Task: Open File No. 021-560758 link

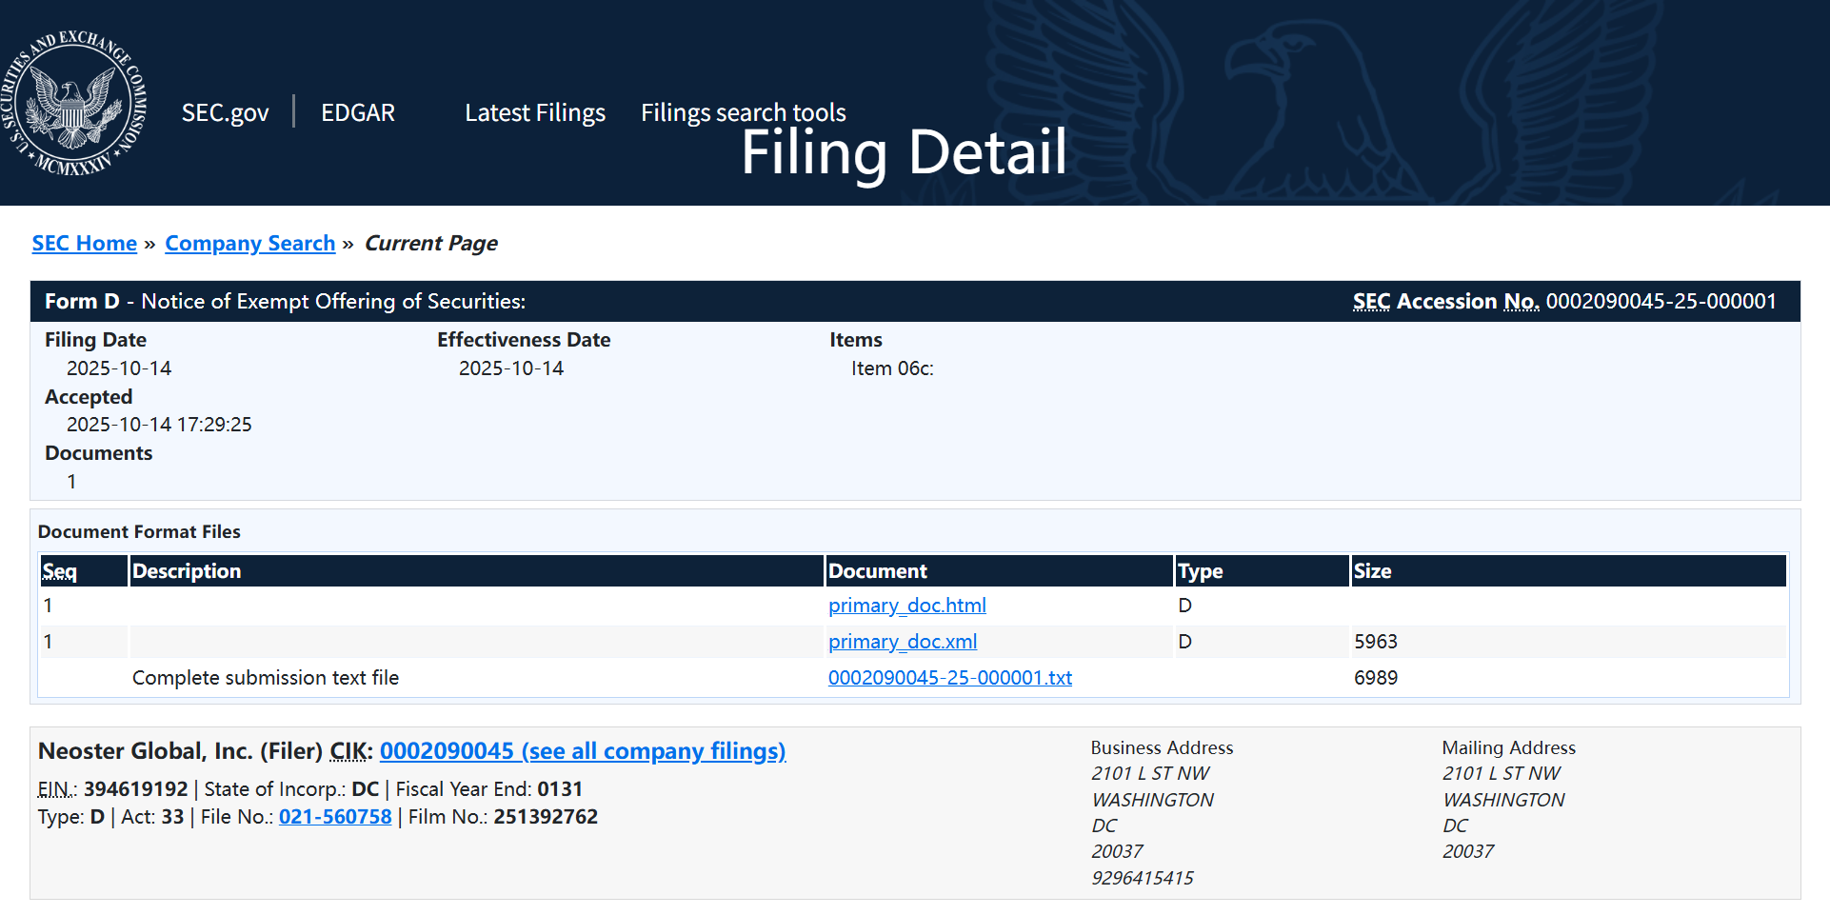Action: pos(335,817)
